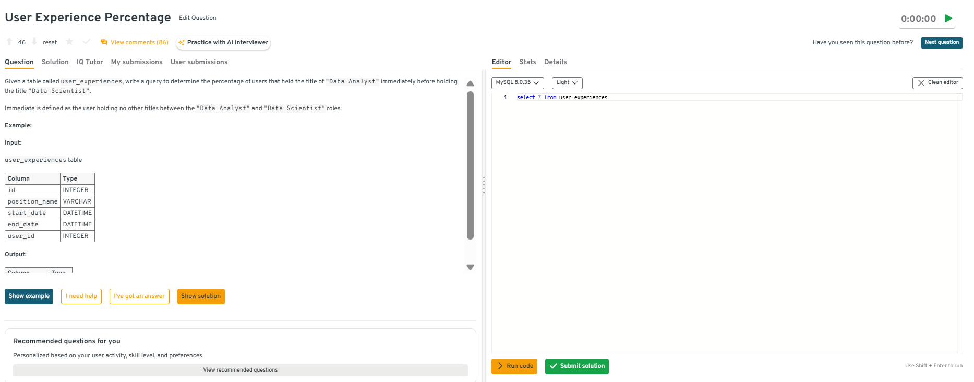The width and height of the screenshot is (974, 382).
Task: Upvote this question with the up arrow
Action: click(9, 42)
